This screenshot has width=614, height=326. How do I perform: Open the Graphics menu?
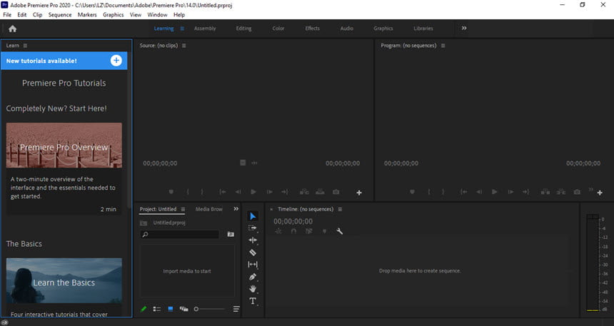click(114, 14)
